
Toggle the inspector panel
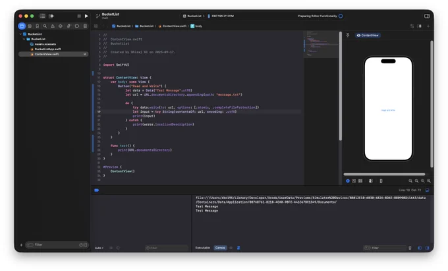[x=427, y=16]
